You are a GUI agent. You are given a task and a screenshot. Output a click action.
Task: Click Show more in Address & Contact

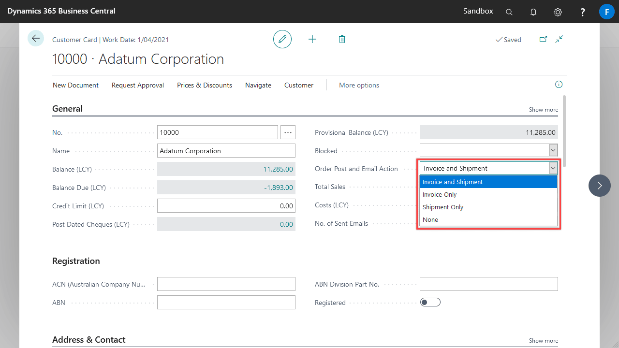pyautogui.click(x=543, y=341)
